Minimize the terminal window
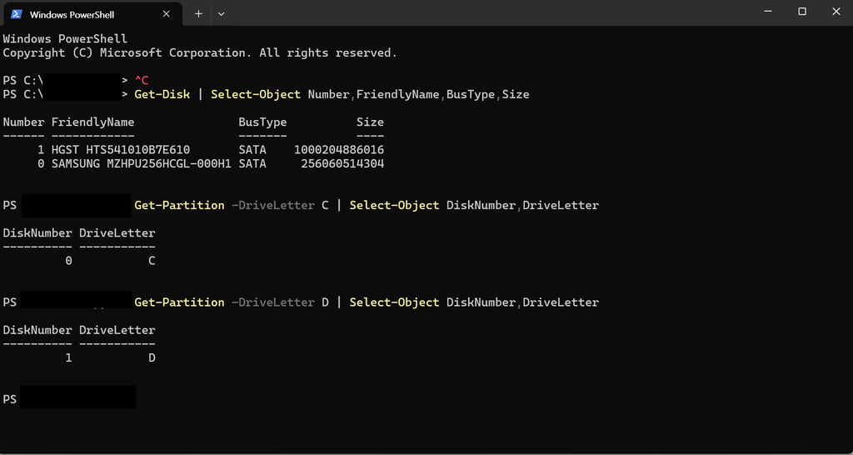The height and width of the screenshot is (455, 853). tap(768, 12)
